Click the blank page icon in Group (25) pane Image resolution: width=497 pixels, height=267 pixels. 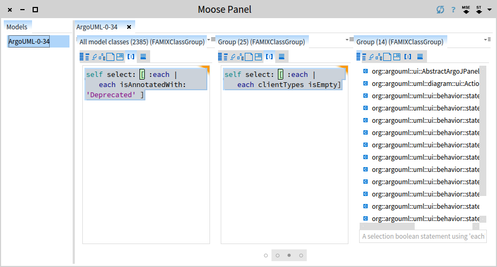point(248,56)
